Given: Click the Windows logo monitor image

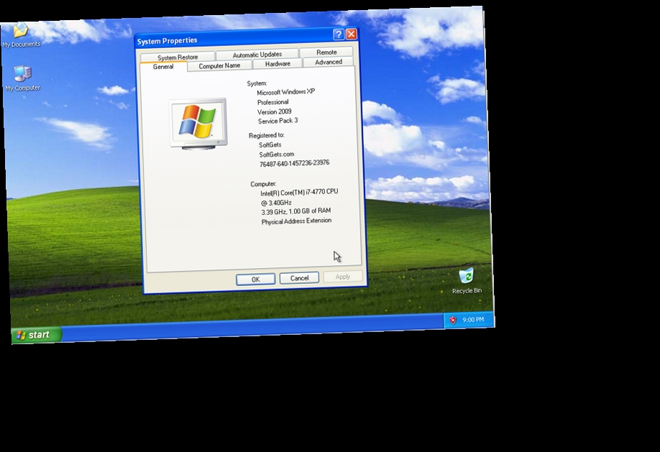Looking at the screenshot, I should pos(198,124).
